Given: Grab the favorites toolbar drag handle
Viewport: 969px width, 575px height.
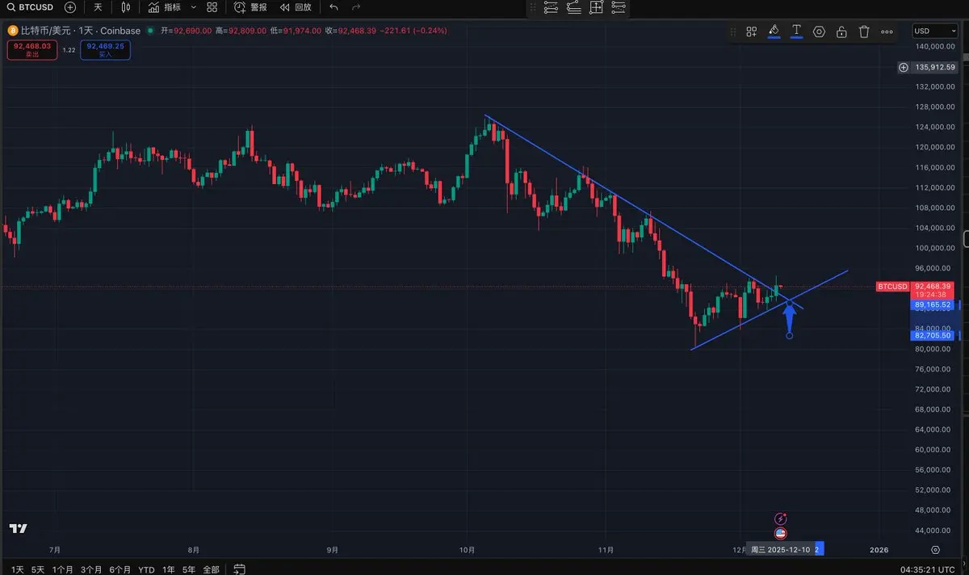Looking at the screenshot, I should 533,8.
